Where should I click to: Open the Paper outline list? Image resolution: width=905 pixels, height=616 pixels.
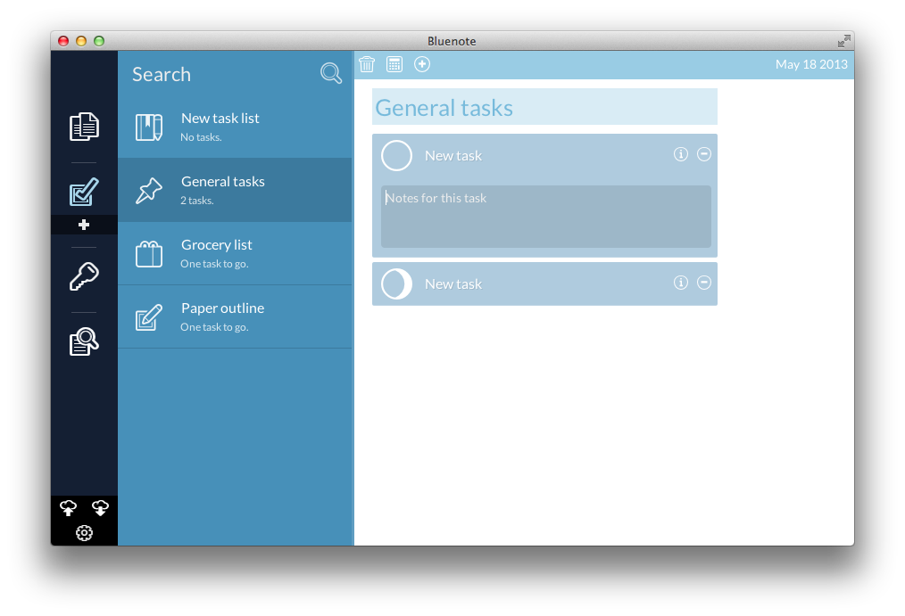point(235,317)
